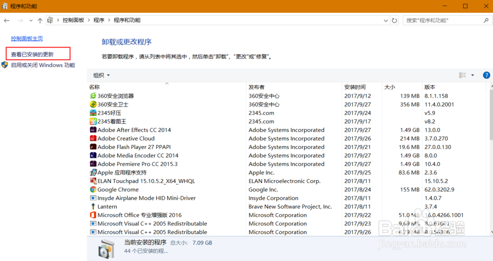This screenshot has height=261, width=493.
Task: Go up one level with the up arrow
Action: [40, 20]
